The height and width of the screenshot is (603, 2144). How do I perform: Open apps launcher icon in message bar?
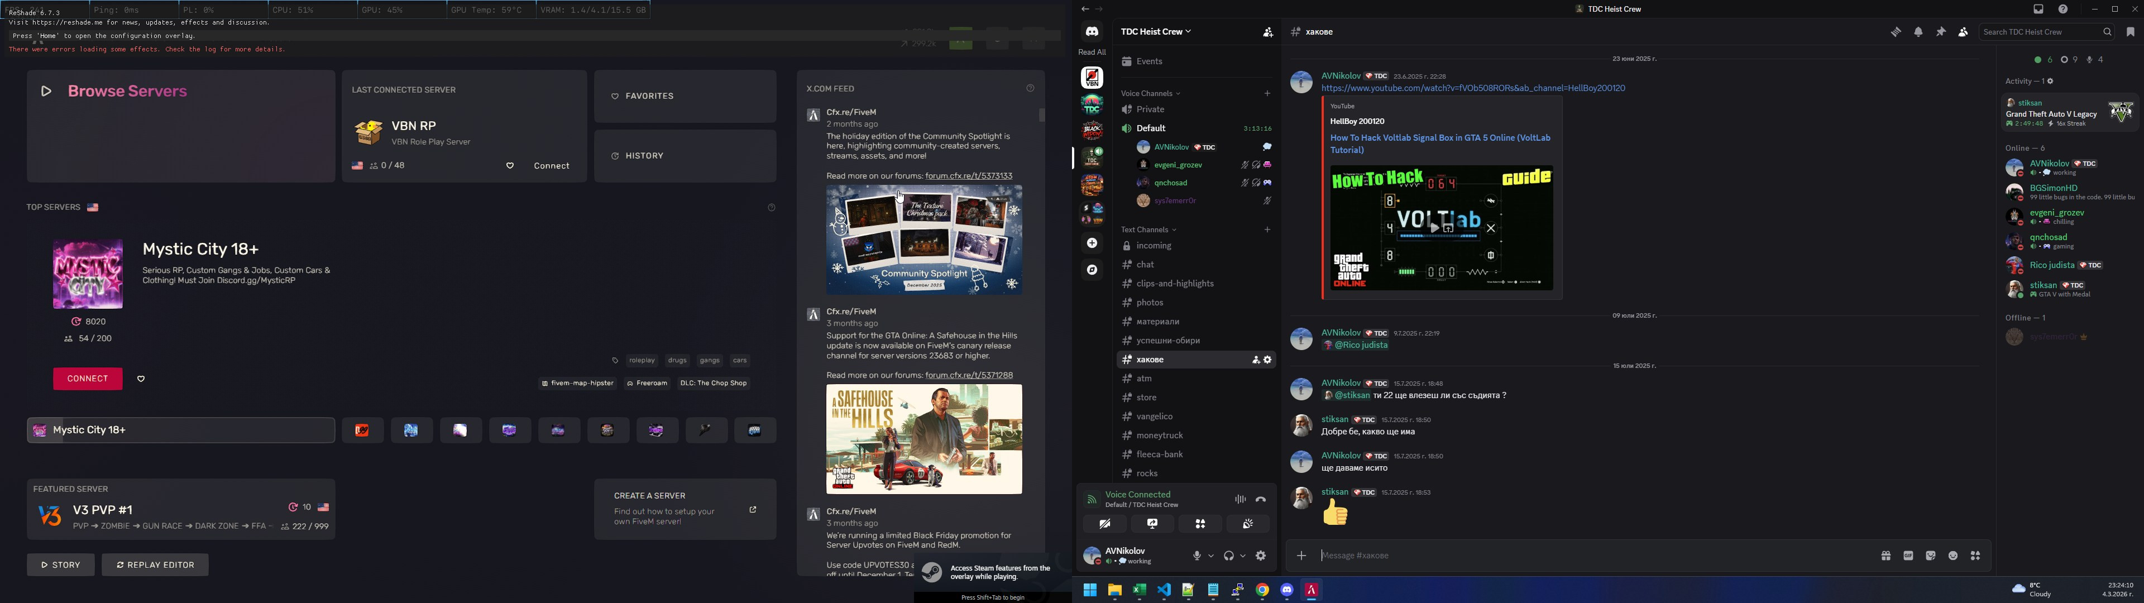1976,556
